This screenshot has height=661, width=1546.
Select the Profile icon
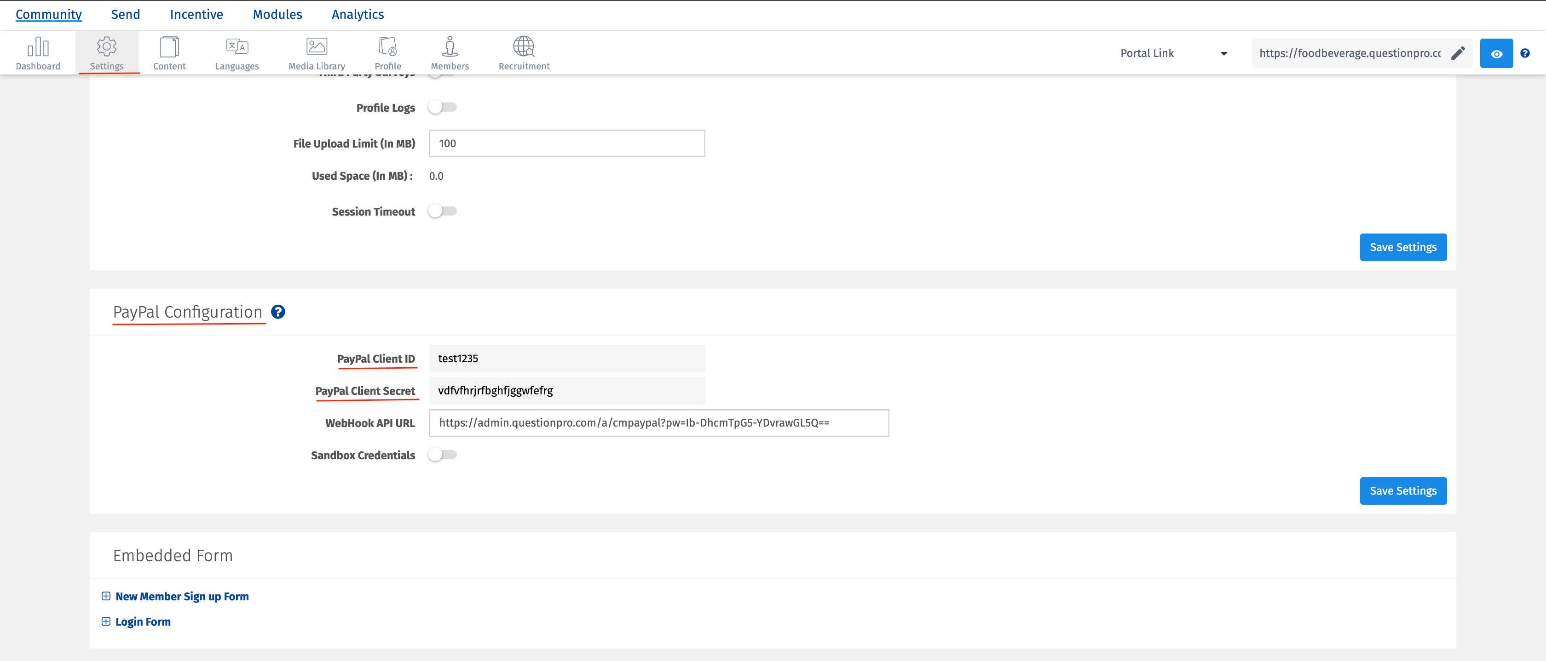click(388, 53)
